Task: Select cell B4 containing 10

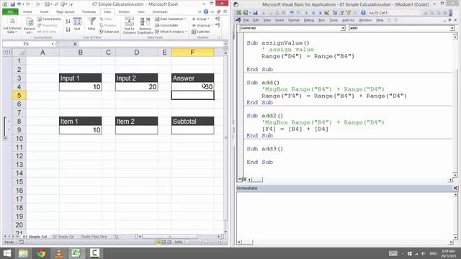Action: pyautogui.click(x=80, y=87)
